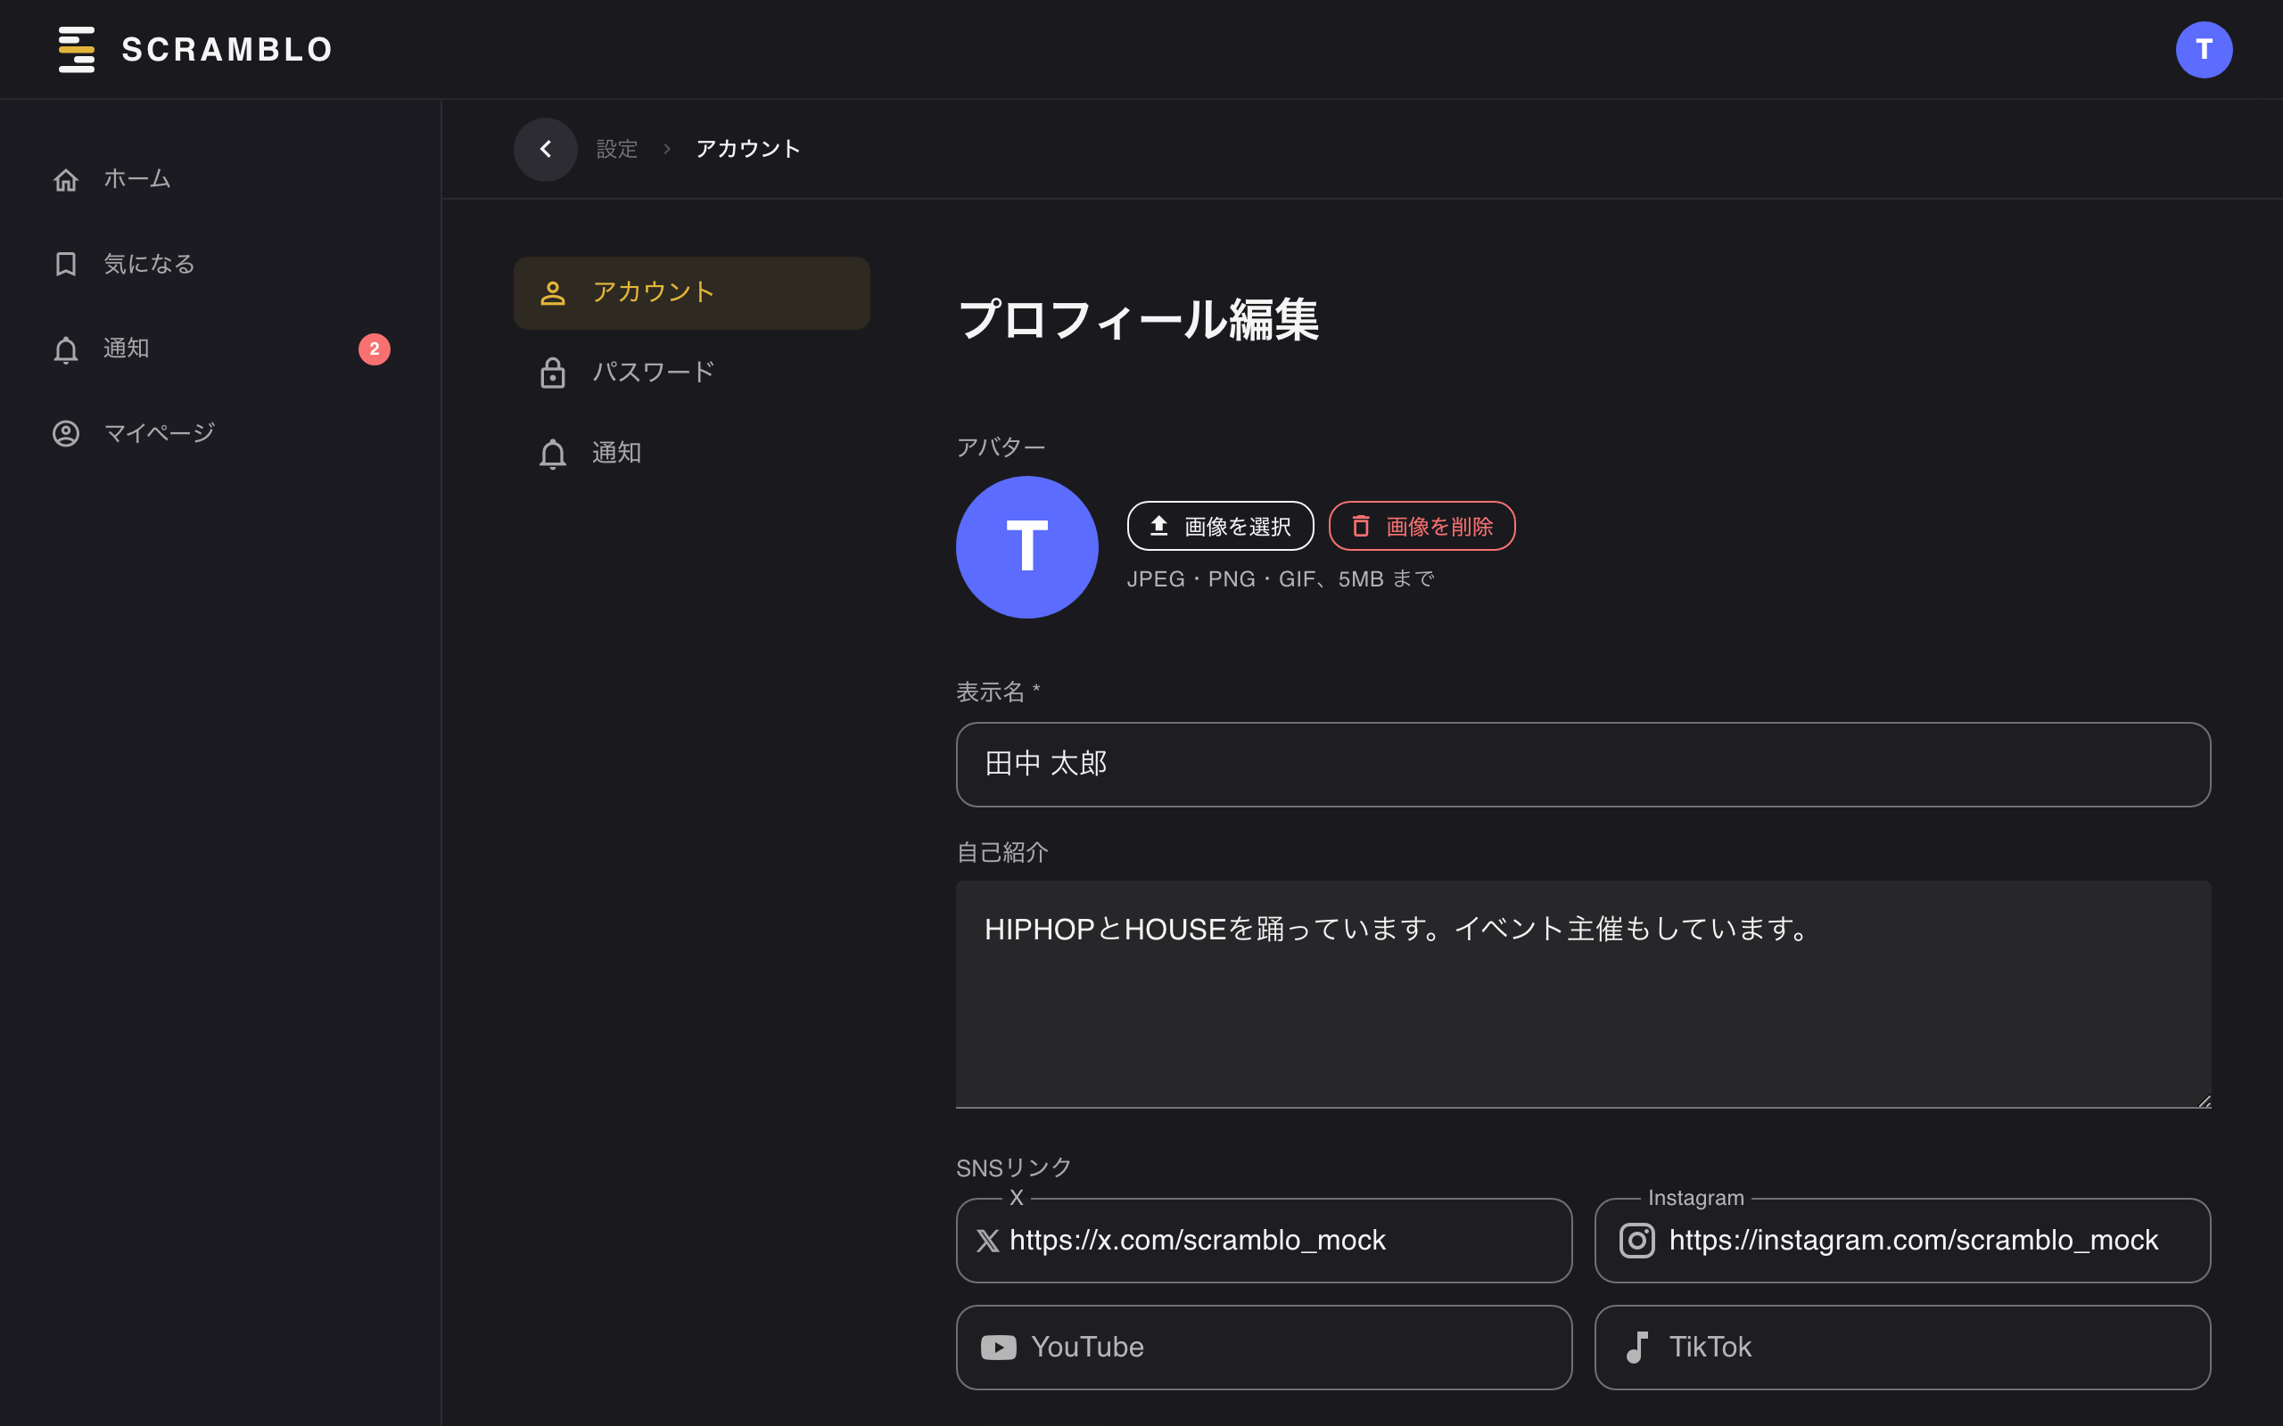Click the 表示名 field with 田中 太郎
Viewport: 2283px width, 1426px height.
click(x=1583, y=764)
